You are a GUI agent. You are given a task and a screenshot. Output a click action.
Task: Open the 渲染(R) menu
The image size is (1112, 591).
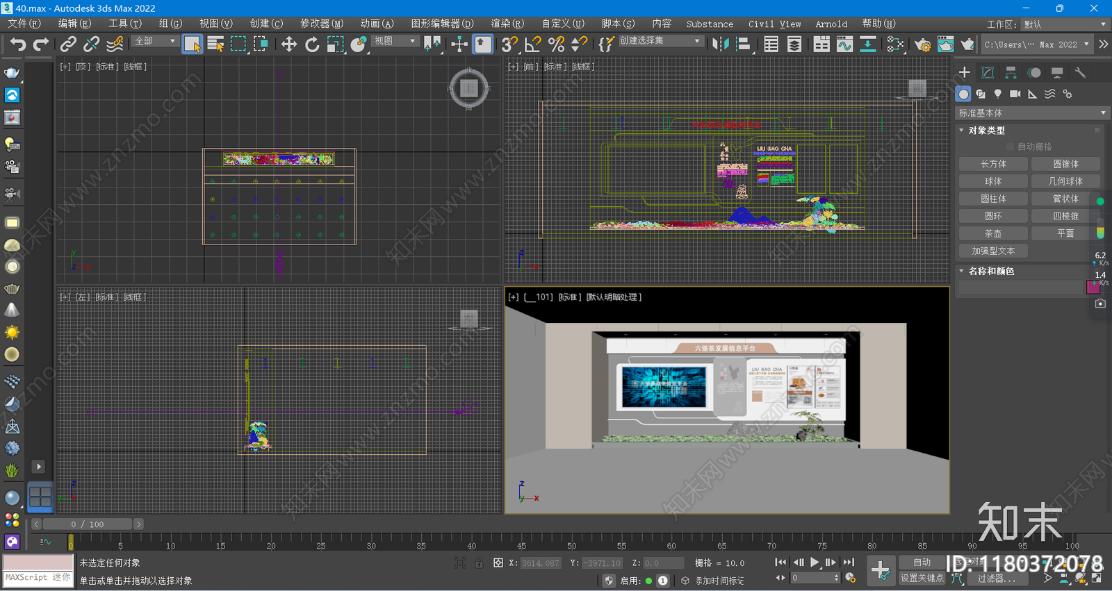(508, 24)
